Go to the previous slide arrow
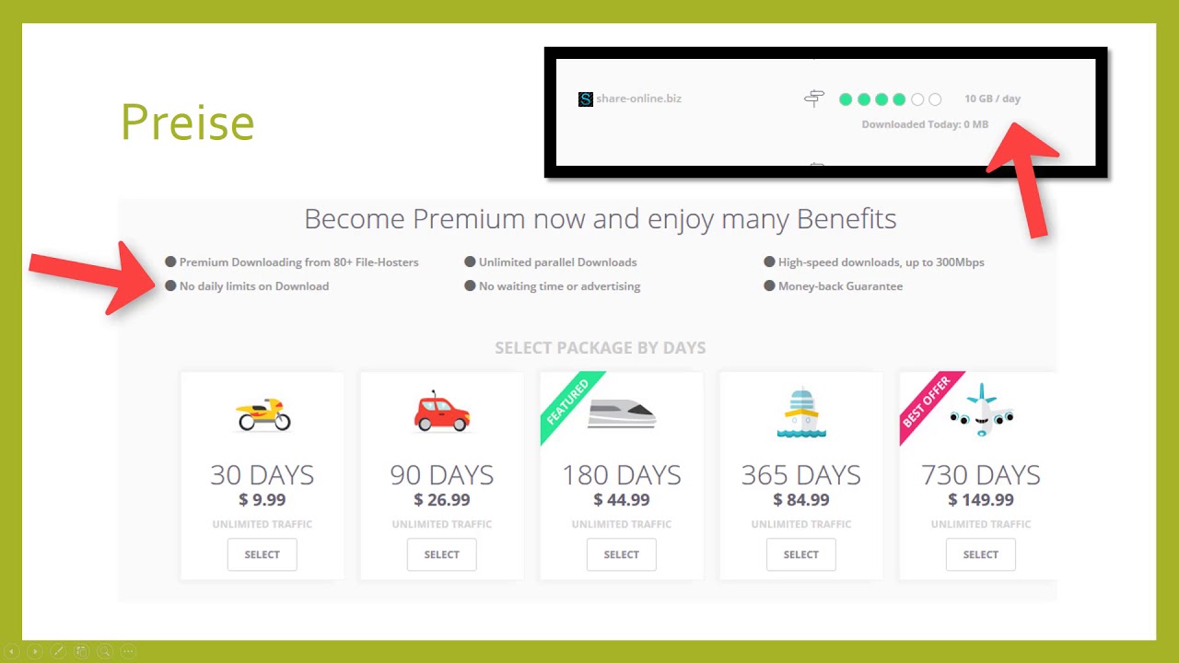 click(x=12, y=651)
